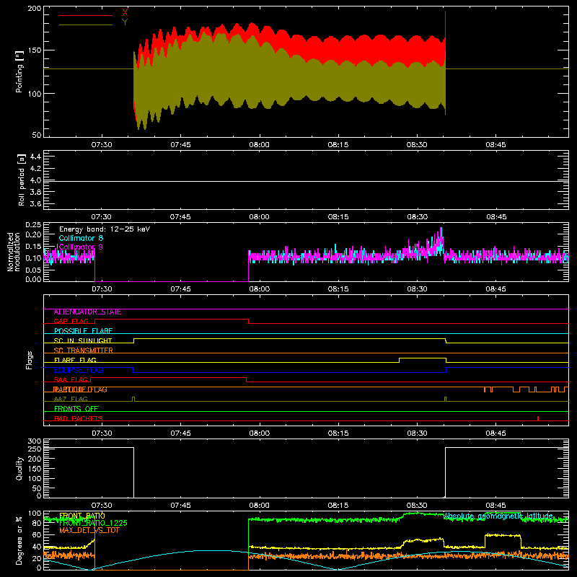Click the 07:45 label under Flags plot
Screen dimensions: 577x577
[x=180, y=433]
